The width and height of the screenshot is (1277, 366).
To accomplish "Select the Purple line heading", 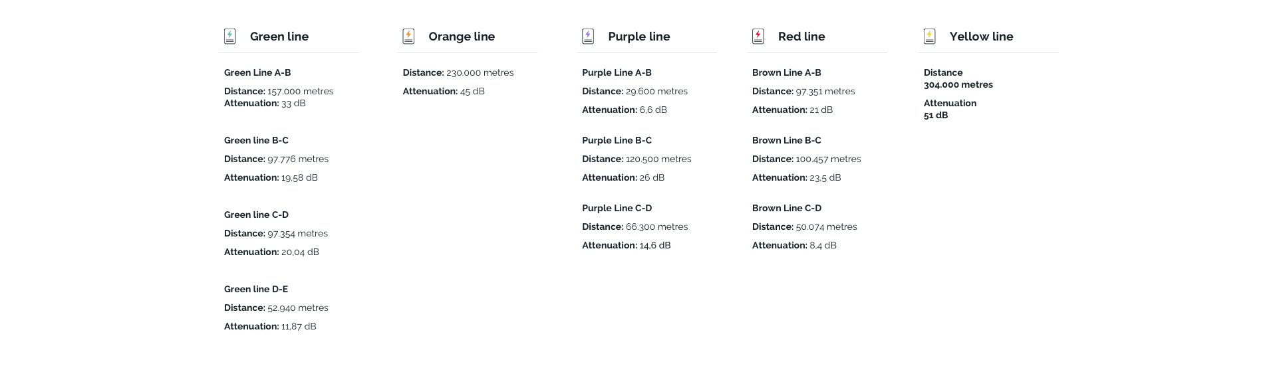I will [x=639, y=37].
